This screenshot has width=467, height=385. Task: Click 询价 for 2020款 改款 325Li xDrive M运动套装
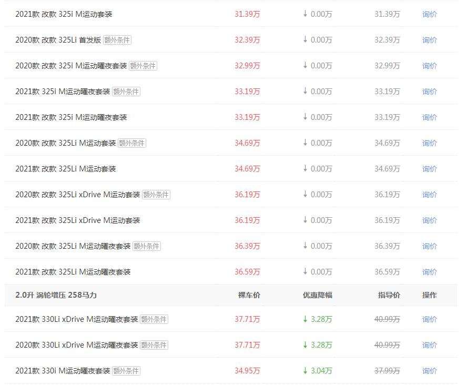tap(429, 195)
